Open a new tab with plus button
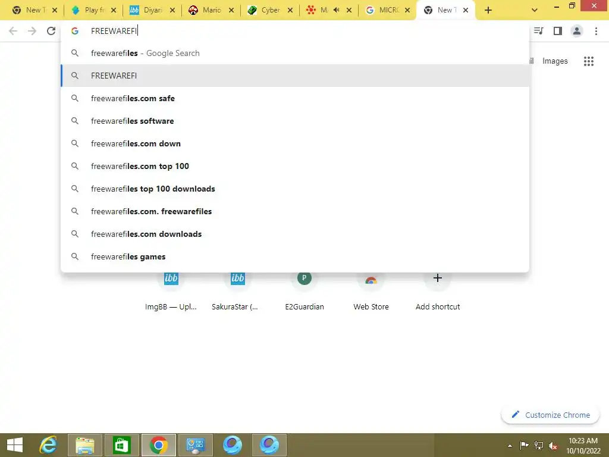This screenshot has width=609, height=457. click(488, 10)
